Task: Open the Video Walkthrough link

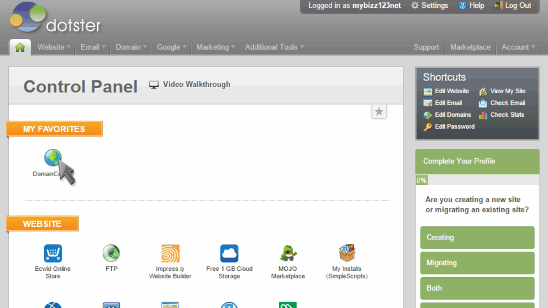Action: click(x=197, y=84)
